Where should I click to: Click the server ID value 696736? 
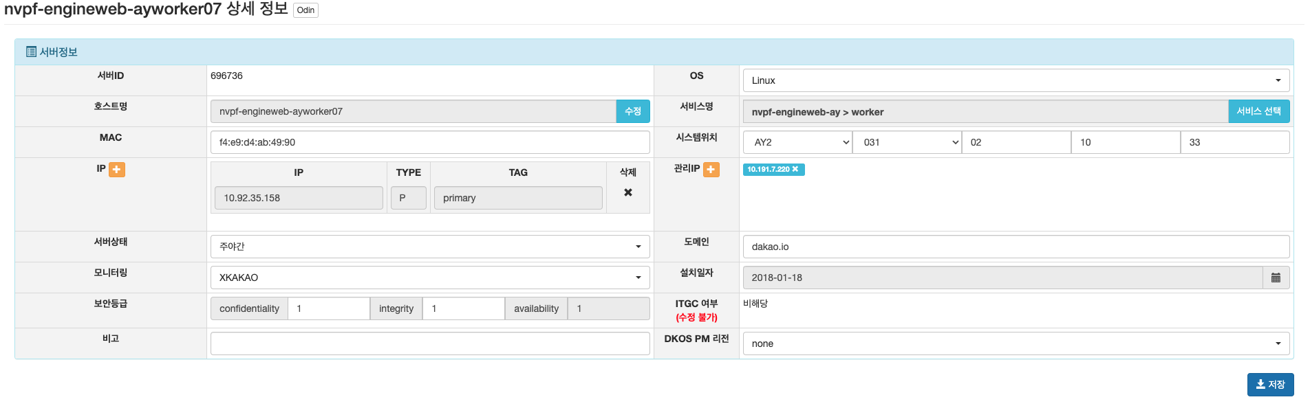point(226,76)
